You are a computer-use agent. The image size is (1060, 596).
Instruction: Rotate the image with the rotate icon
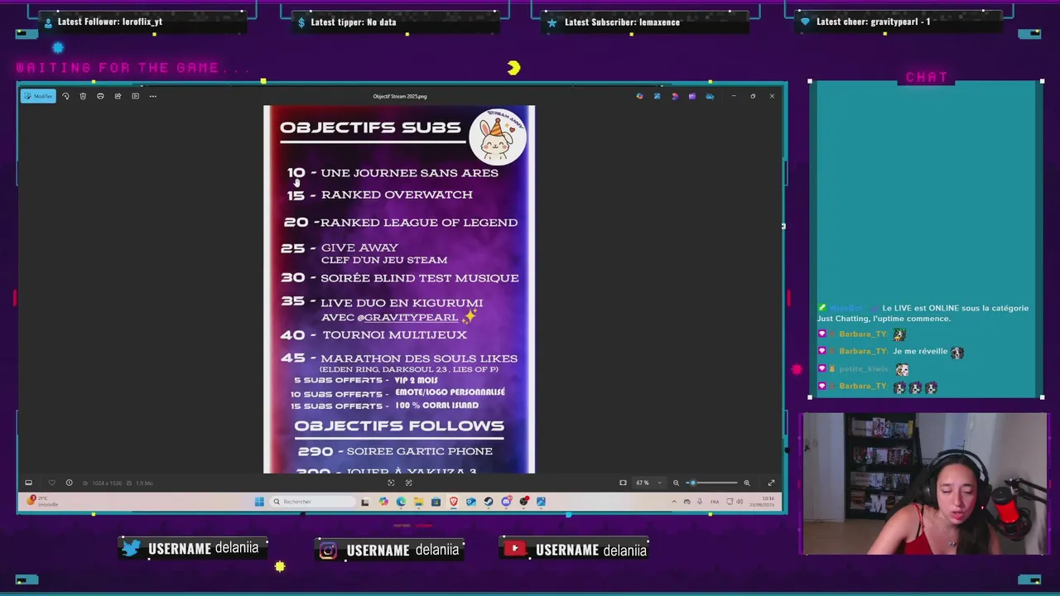pos(65,96)
